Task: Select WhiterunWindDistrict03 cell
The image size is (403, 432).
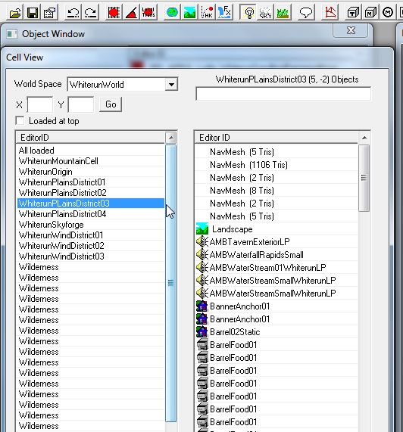Action: pyautogui.click(x=90, y=256)
